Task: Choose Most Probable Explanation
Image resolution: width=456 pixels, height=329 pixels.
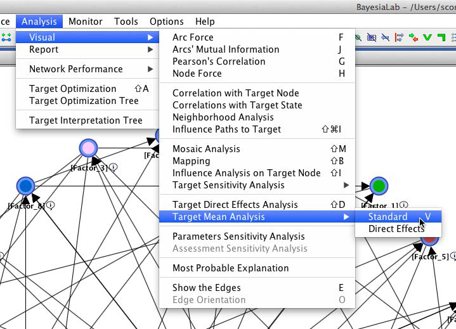Action: 257,268
